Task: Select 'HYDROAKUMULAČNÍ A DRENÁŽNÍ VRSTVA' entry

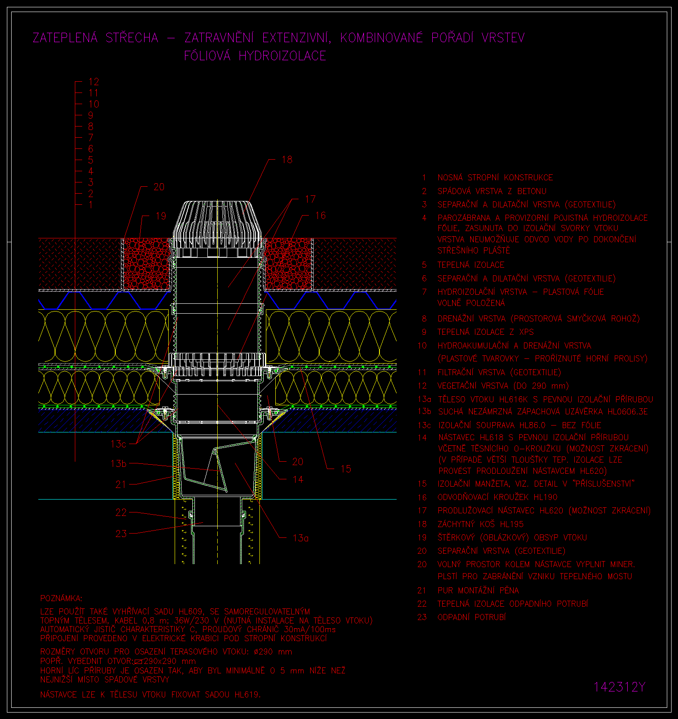Action: click(x=515, y=346)
